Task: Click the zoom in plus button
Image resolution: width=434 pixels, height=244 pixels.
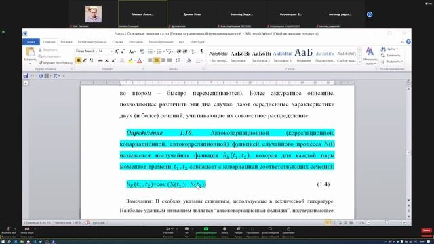Action: (404, 222)
